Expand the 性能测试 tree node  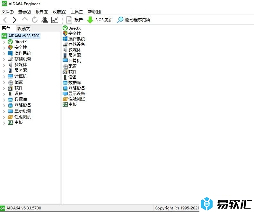click(4, 117)
